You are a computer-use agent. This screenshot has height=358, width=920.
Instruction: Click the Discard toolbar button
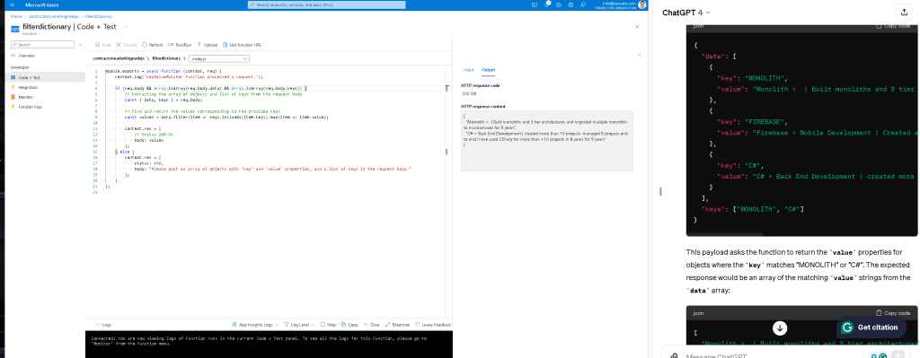[x=126, y=45]
